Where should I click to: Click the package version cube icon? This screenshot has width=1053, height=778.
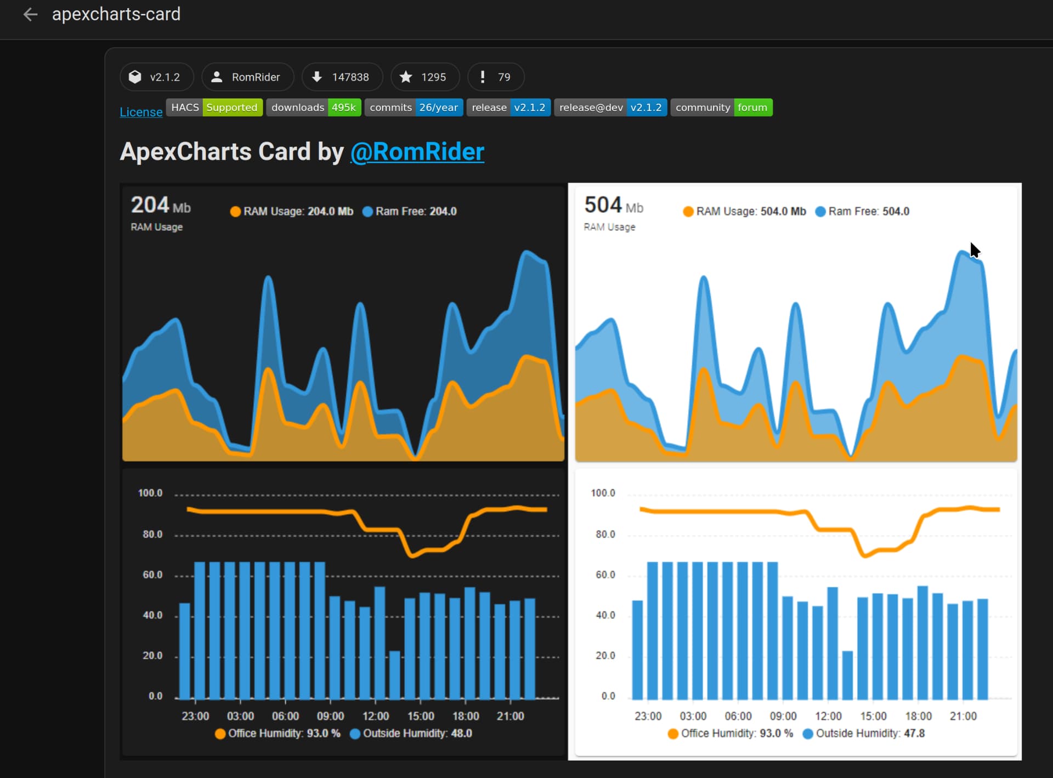pyautogui.click(x=135, y=77)
